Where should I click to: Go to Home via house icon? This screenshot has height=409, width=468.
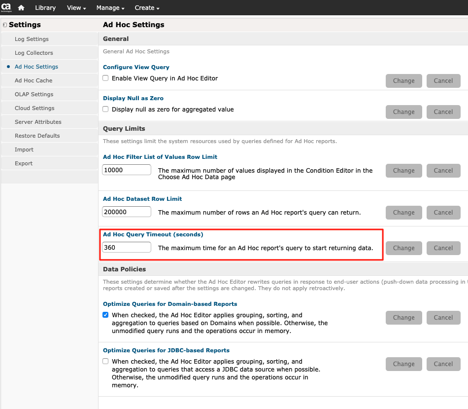click(21, 8)
